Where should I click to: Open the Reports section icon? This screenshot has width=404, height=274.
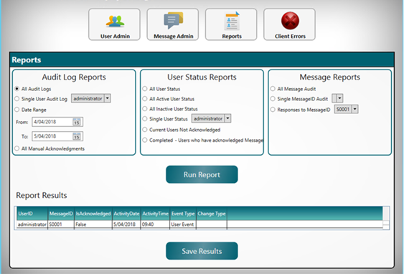pyautogui.click(x=231, y=24)
